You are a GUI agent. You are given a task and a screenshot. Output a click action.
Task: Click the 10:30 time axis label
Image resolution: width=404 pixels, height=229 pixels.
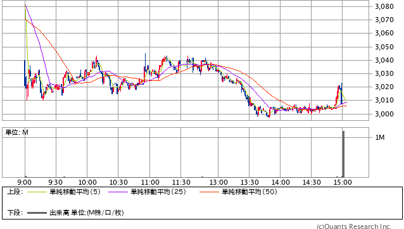click(118, 182)
